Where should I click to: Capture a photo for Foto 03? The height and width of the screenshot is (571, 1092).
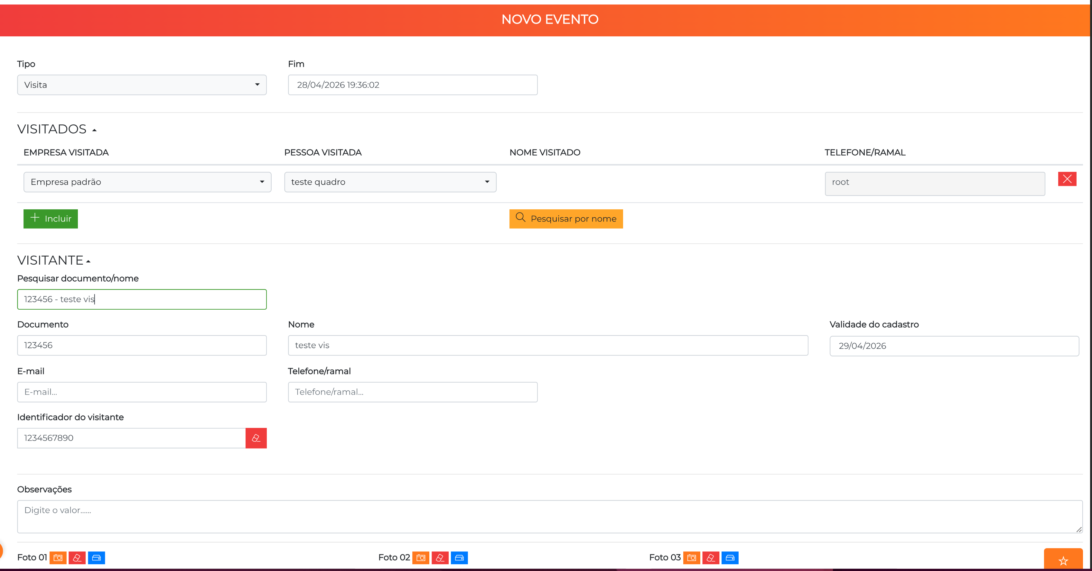[x=691, y=557]
